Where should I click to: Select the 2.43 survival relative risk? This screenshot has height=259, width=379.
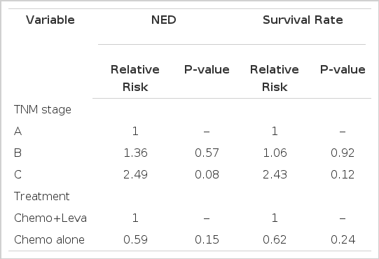pos(275,174)
